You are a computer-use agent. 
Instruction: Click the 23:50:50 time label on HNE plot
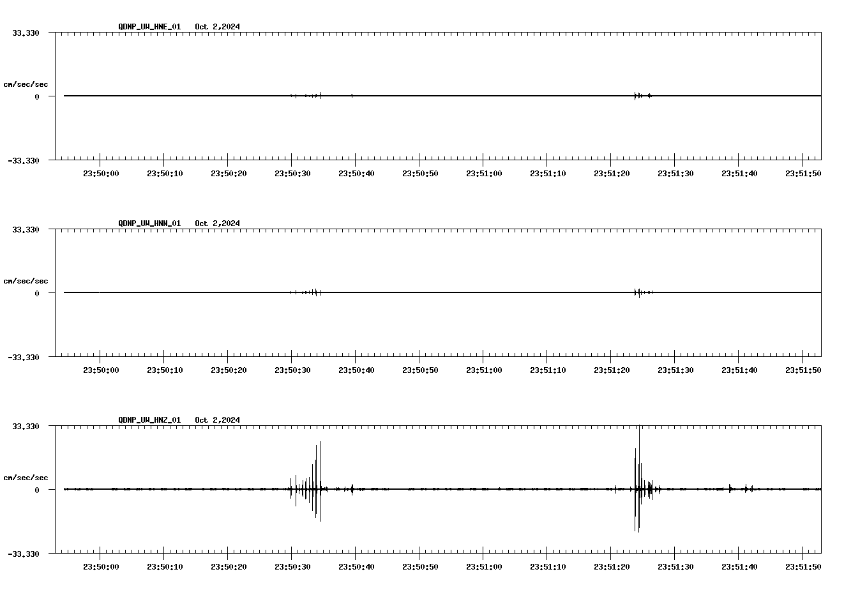point(420,174)
